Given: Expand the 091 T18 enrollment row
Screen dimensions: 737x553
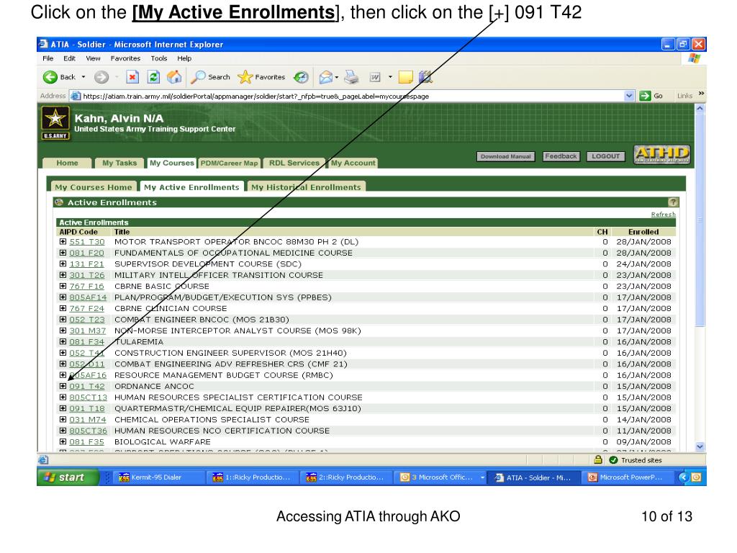Looking at the screenshot, I should click(63, 408).
